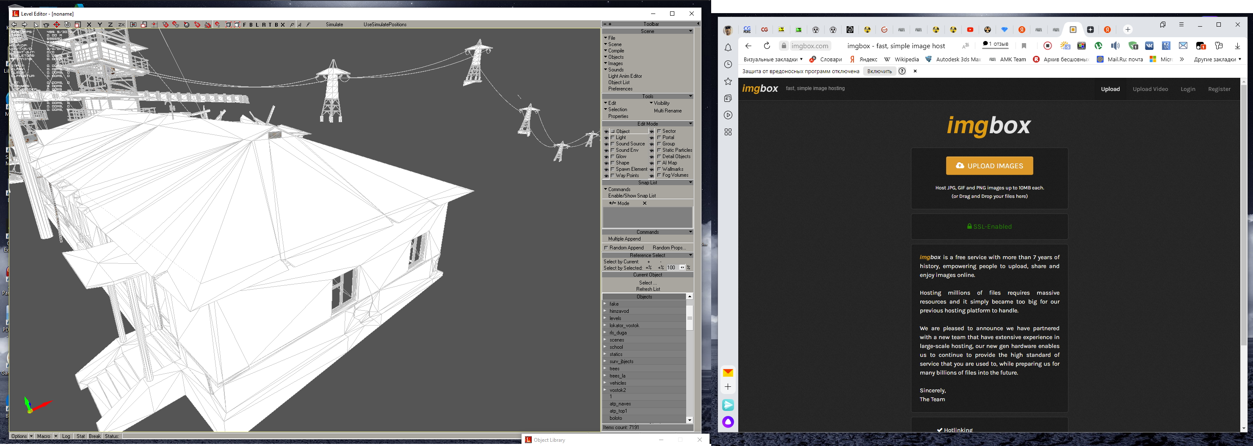This screenshot has height=446, width=1253.
Task: Click the green uTorrent extension icon
Action: tap(1099, 46)
